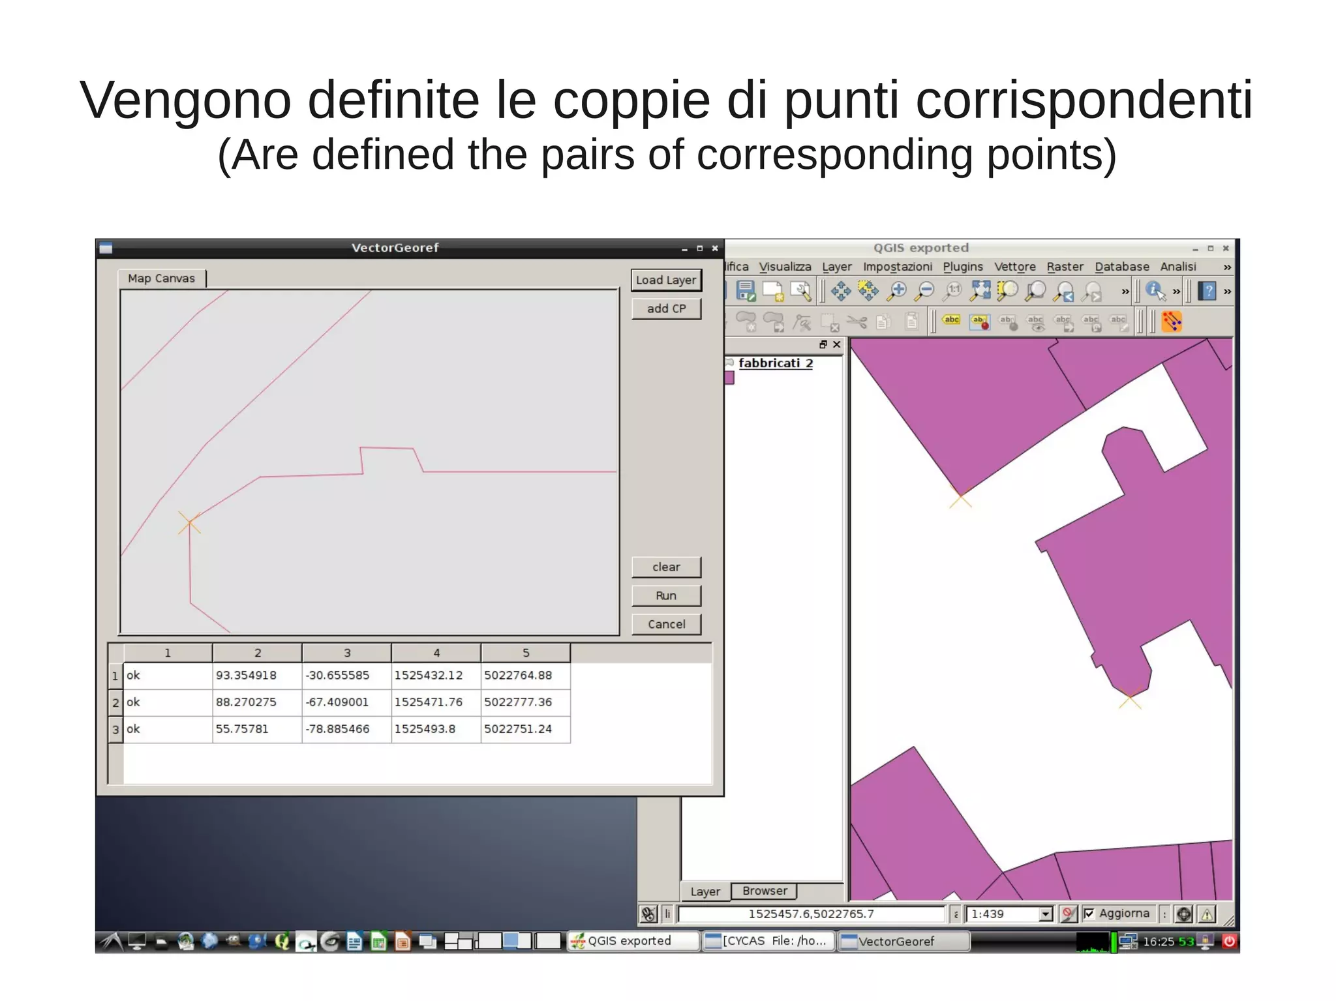Viewport: 1336px width, 1001px height.
Task: Click the Load Layer button
Action: (x=666, y=280)
